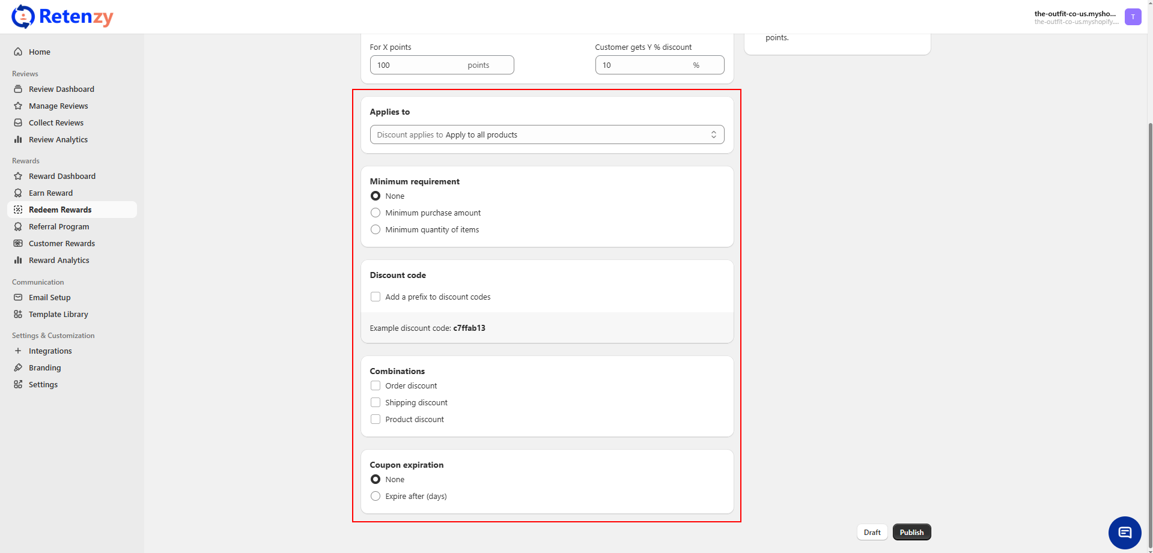1153x553 pixels.
Task: Click the Email Setup envelope icon
Action: point(18,297)
